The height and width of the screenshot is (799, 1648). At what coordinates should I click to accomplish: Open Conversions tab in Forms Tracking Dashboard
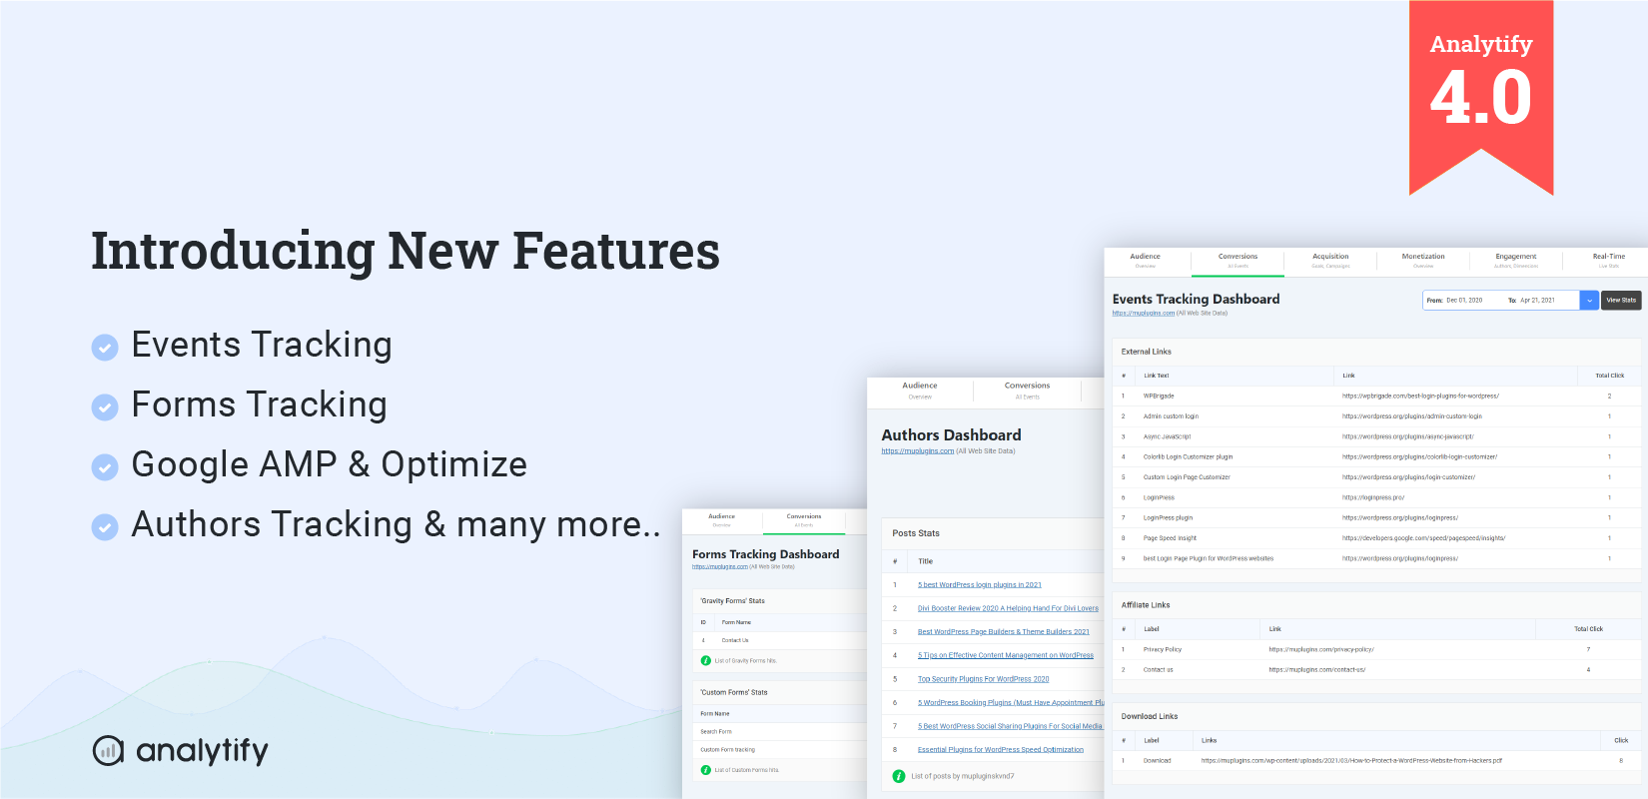pyautogui.click(x=804, y=519)
